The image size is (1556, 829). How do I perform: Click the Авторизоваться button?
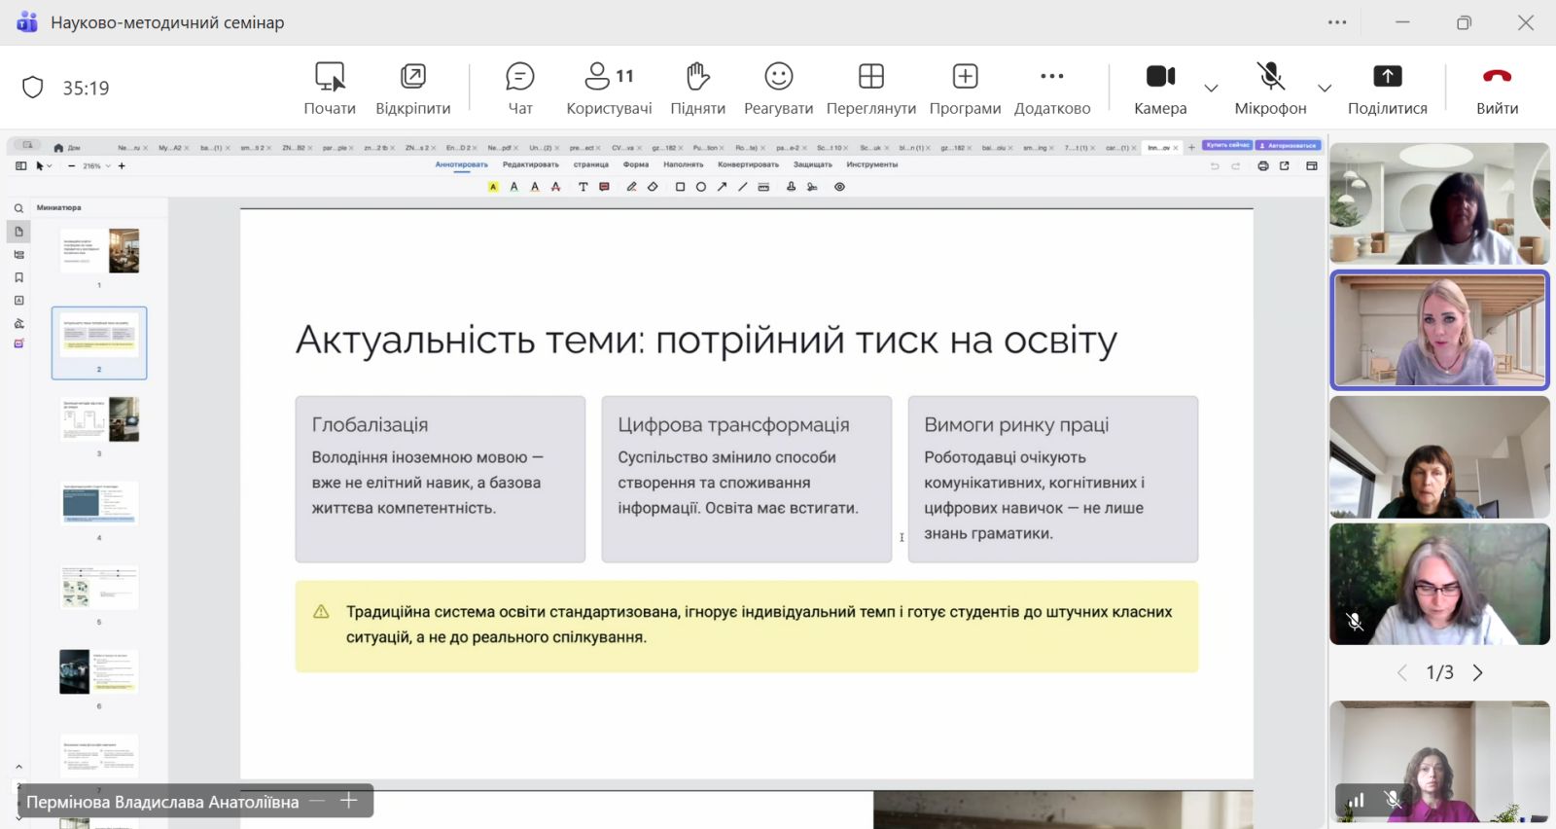point(1289,145)
